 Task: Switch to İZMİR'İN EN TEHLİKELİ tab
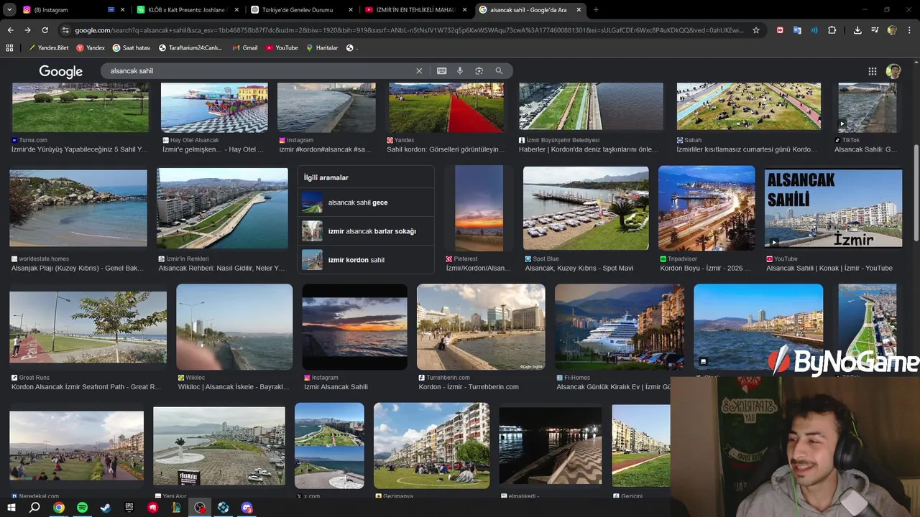[416, 9]
